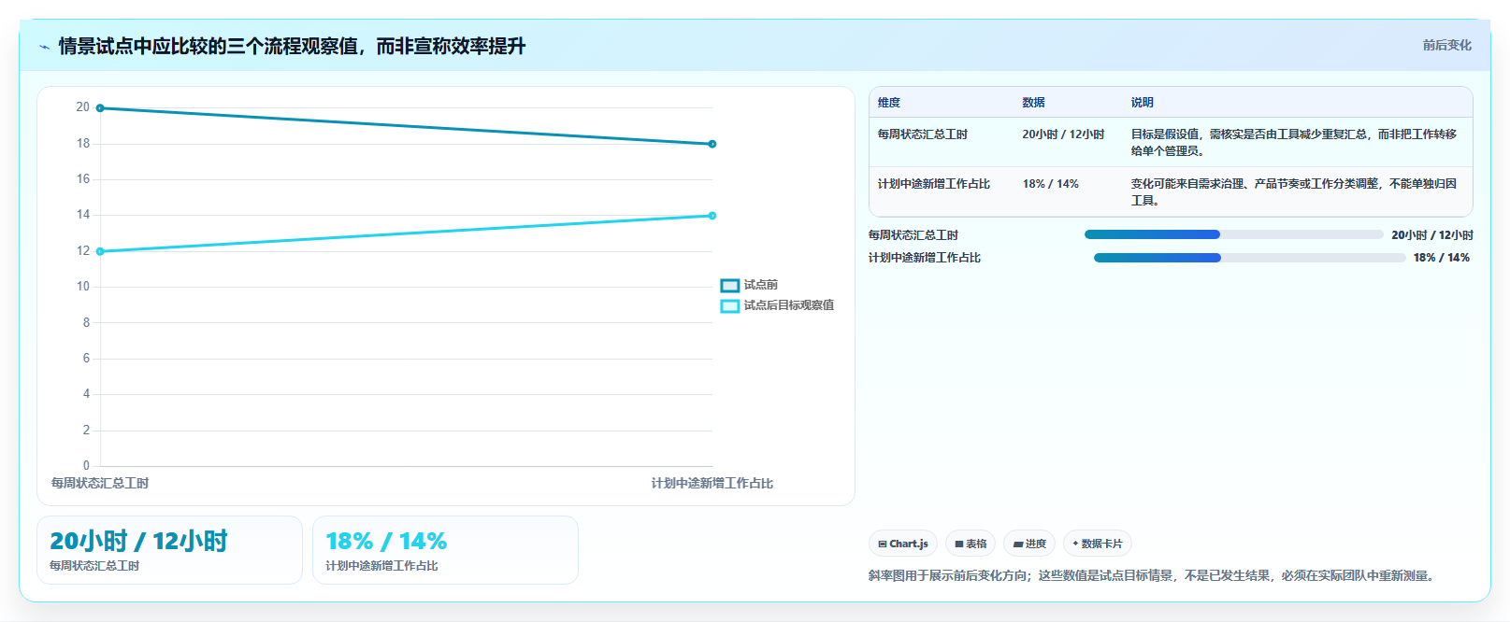Click progress row label 计划中途新增工作占比
Viewport: 1510px width, 622px height.
[x=925, y=258]
